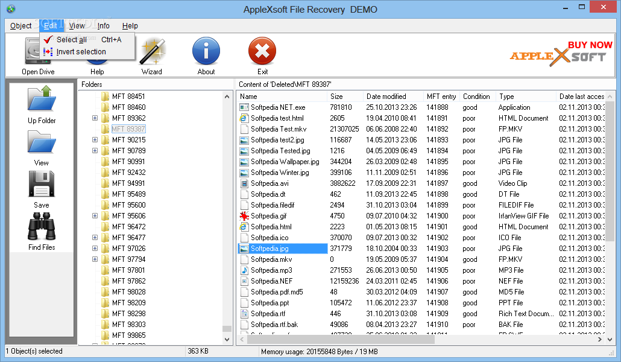Screen dimensions: 621x362
Task: Click the Softpedia.NEF file icon
Action: point(244,281)
